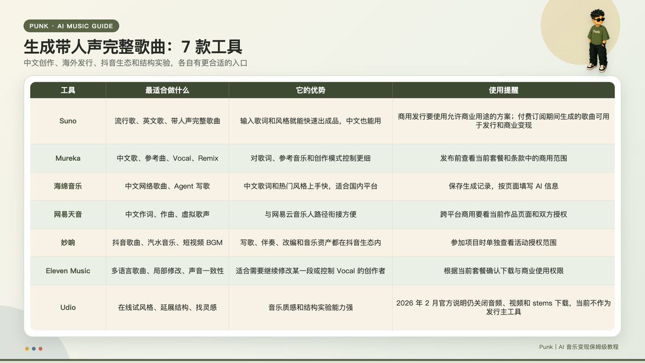Click the cell 保存生成记录，按页面填写 AI 信息
The height and width of the screenshot is (363, 645).
point(504,186)
